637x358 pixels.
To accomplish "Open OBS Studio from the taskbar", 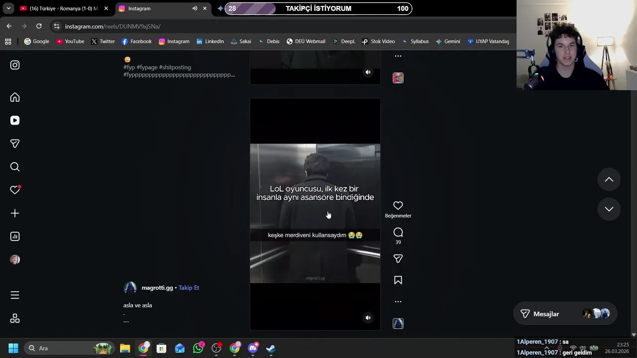I will point(216,348).
